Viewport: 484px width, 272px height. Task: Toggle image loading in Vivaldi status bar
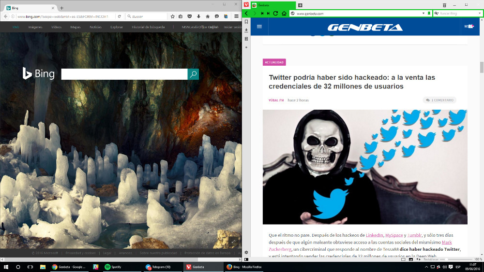410,259
